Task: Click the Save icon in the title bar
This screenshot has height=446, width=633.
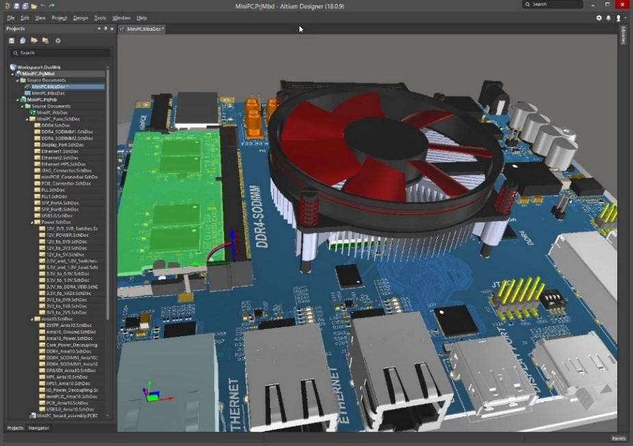Action: click(16, 6)
